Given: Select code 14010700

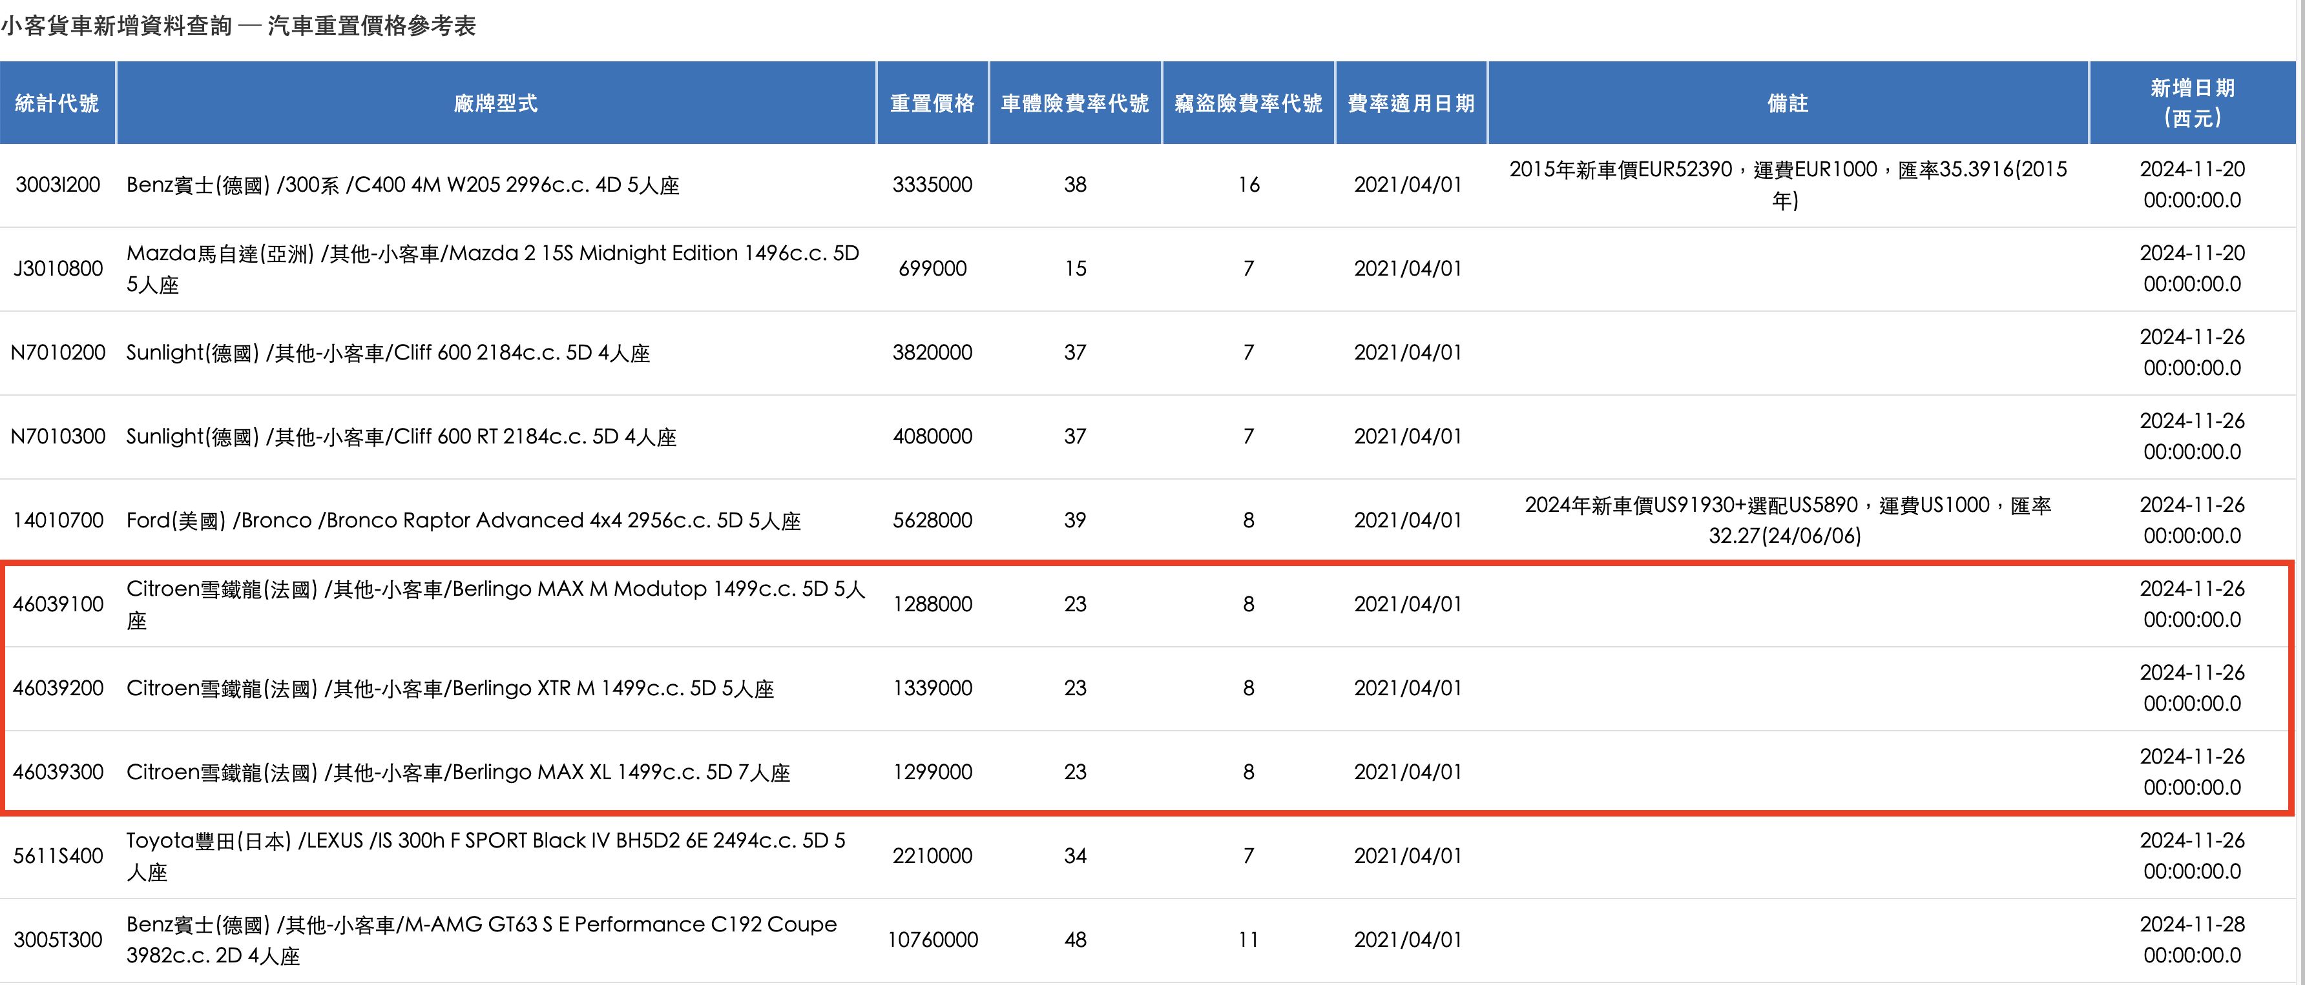Looking at the screenshot, I should click(58, 521).
